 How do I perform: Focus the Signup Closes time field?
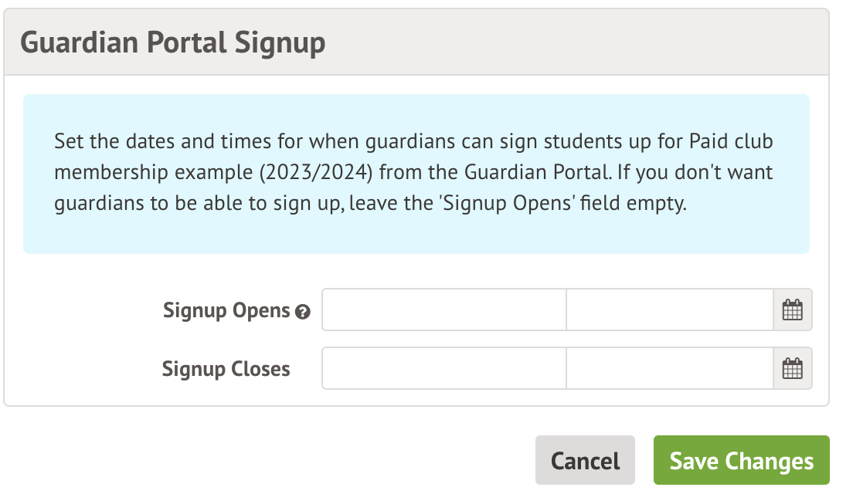tap(669, 369)
